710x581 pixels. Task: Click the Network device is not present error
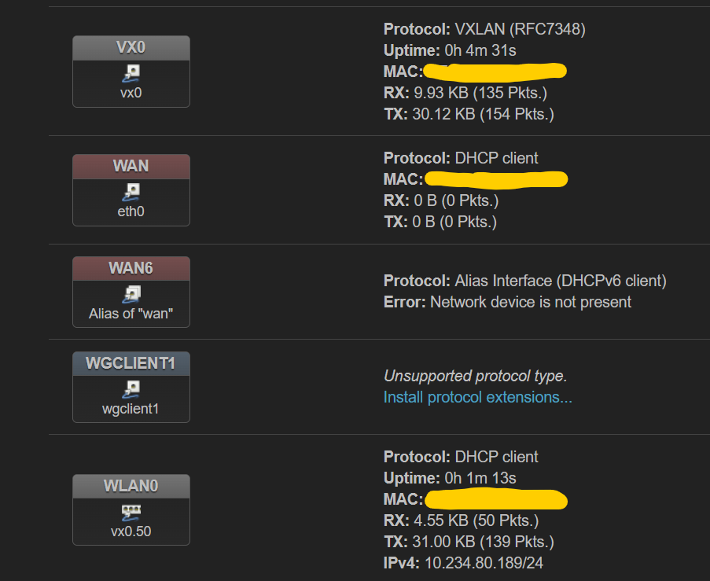530,302
